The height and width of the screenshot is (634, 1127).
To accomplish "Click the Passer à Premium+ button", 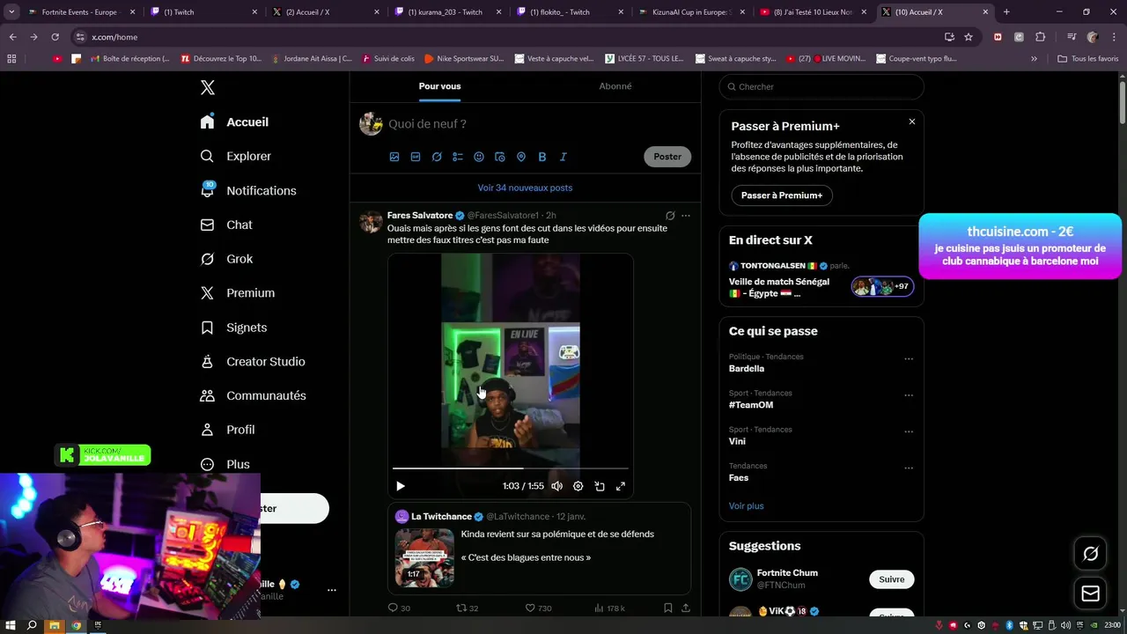I will point(782,195).
